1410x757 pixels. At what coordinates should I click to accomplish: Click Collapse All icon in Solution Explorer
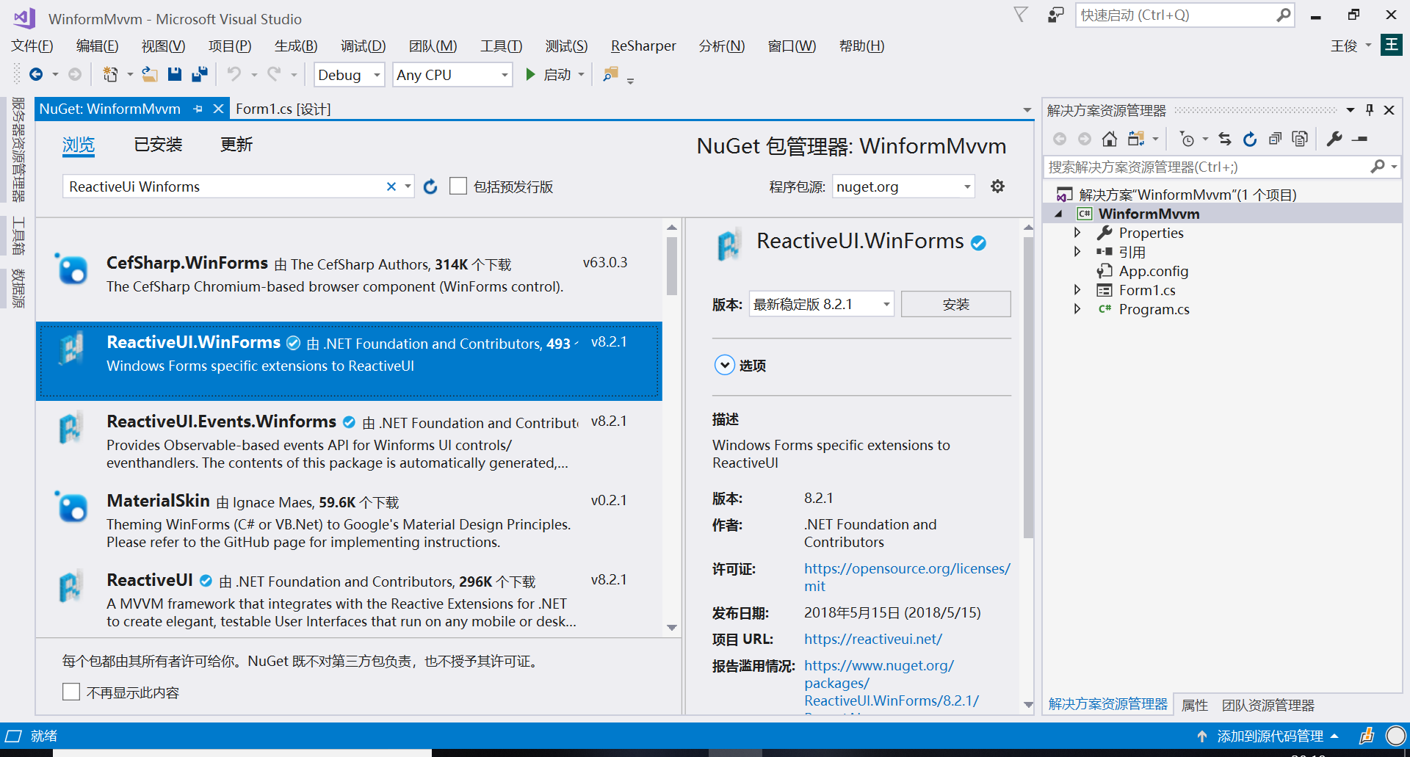click(1275, 139)
